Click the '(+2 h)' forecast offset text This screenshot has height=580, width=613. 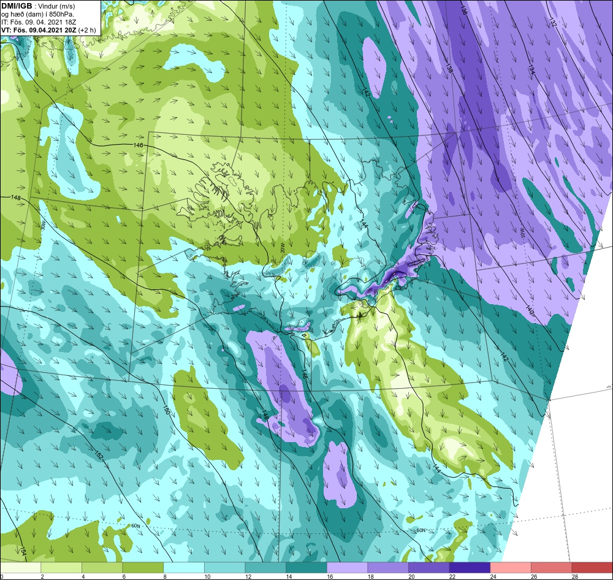click(x=87, y=30)
